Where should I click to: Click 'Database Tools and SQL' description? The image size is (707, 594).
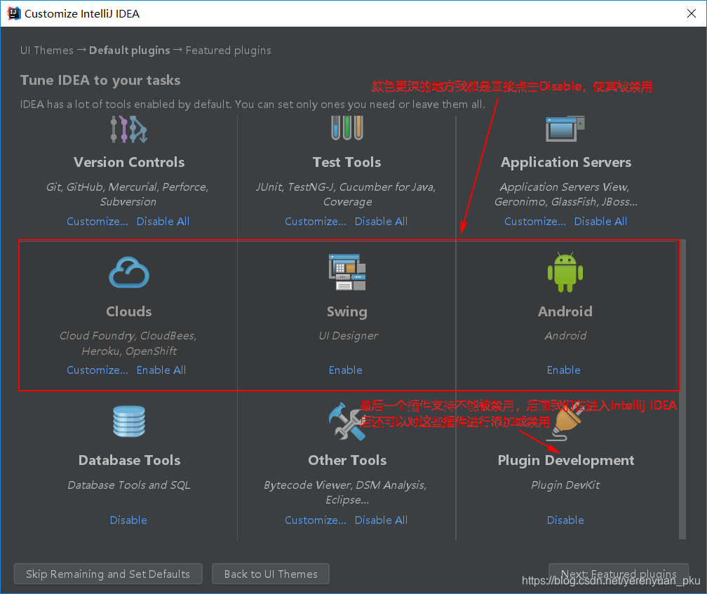(x=129, y=485)
